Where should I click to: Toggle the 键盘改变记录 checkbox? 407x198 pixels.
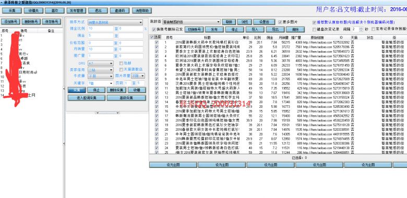pyautogui.click(x=315, y=29)
